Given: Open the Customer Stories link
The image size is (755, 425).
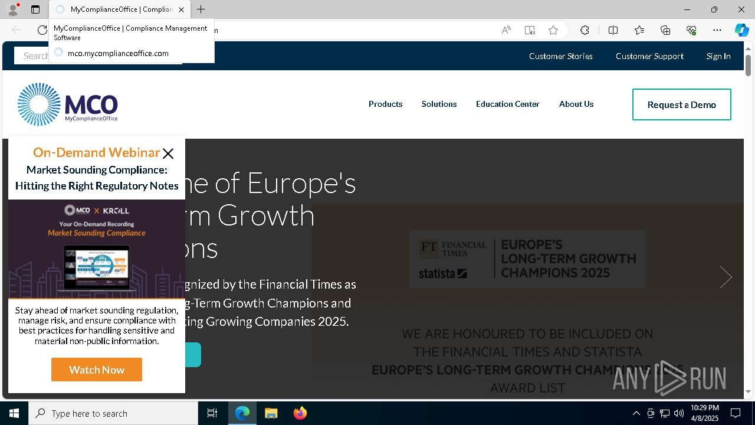Looking at the screenshot, I should point(561,56).
